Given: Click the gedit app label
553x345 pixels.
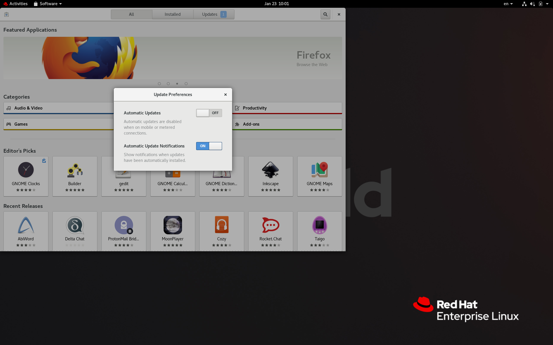Looking at the screenshot, I should tap(124, 184).
